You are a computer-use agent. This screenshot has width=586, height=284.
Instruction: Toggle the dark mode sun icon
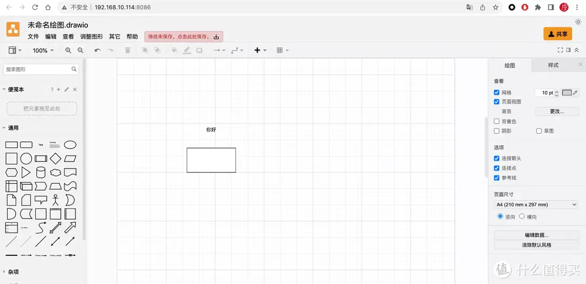point(578,22)
